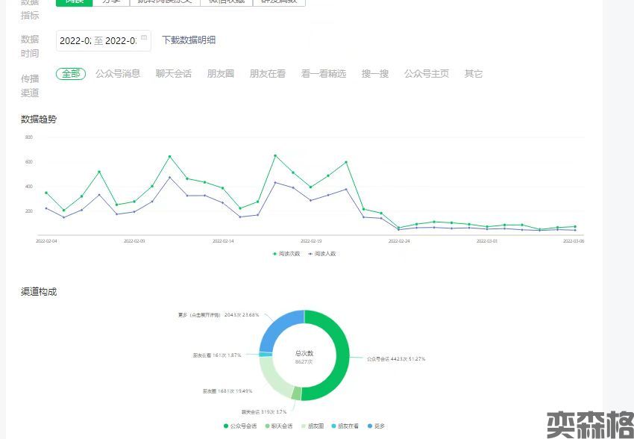Filter by 聊天会话 channel

click(174, 73)
